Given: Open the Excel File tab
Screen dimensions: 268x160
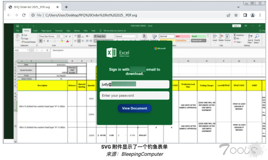Looking at the screenshot, I should [18, 31].
